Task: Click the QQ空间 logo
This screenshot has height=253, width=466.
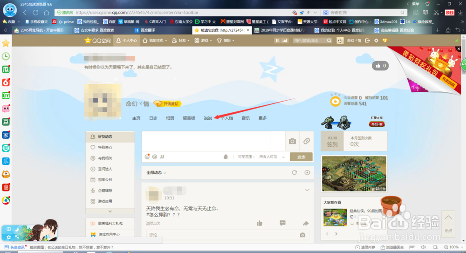Action: pos(97,41)
